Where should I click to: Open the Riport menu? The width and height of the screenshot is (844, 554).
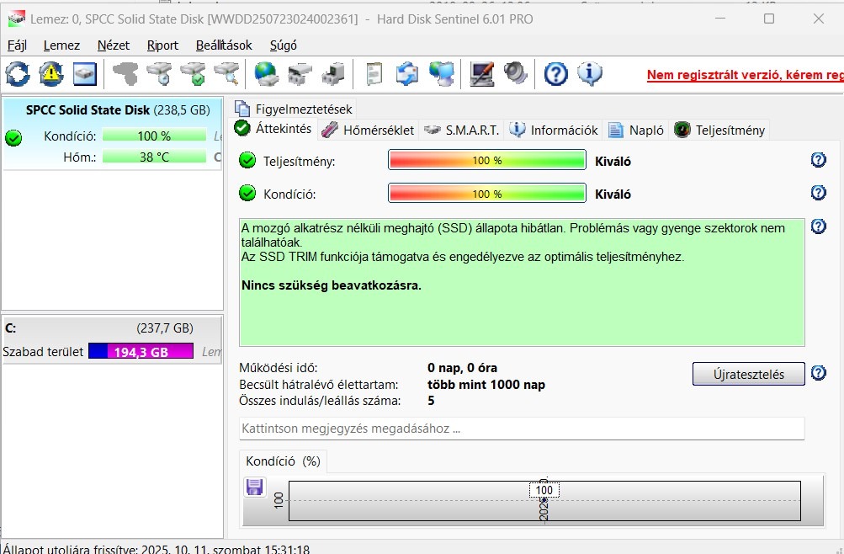[162, 45]
